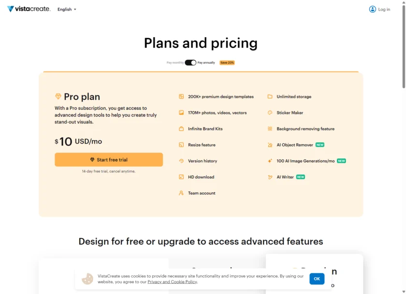The height and width of the screenshot is (294, 406).
Task: Log in to your VistaCreate account
Action: coord(379,9)
